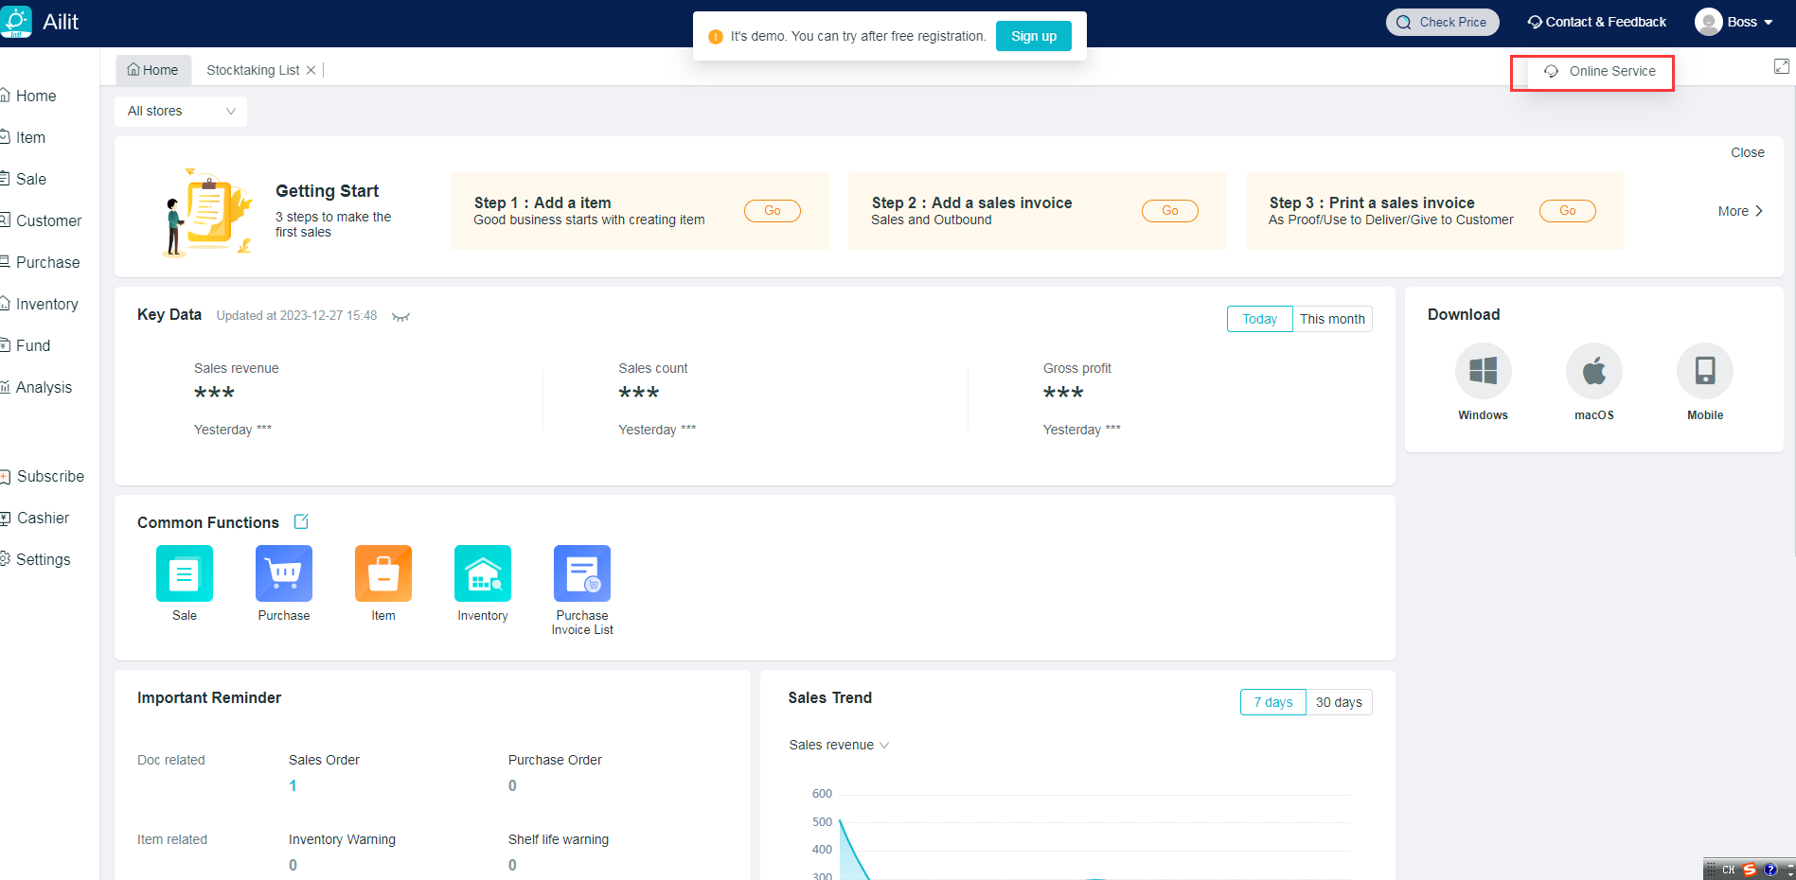Click the Check Price search field

coord(1443,22)
